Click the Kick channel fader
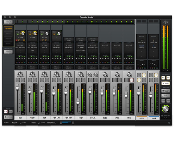Image resolution: width=174 pixels, height=142 pixels. pyautogui.click(x=17, y=87)
